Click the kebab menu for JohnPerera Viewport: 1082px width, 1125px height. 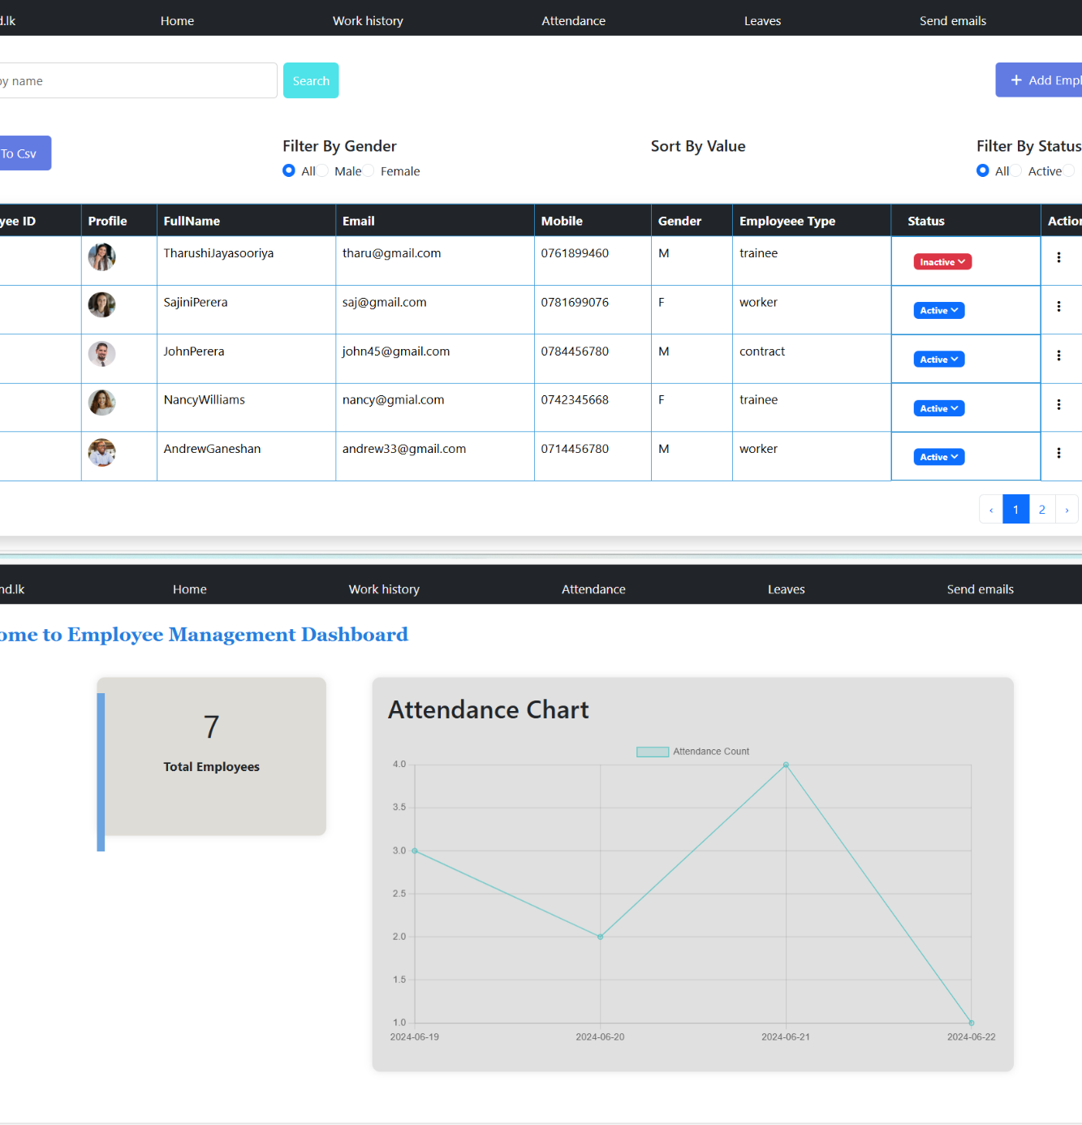[x=1058, y=356]
